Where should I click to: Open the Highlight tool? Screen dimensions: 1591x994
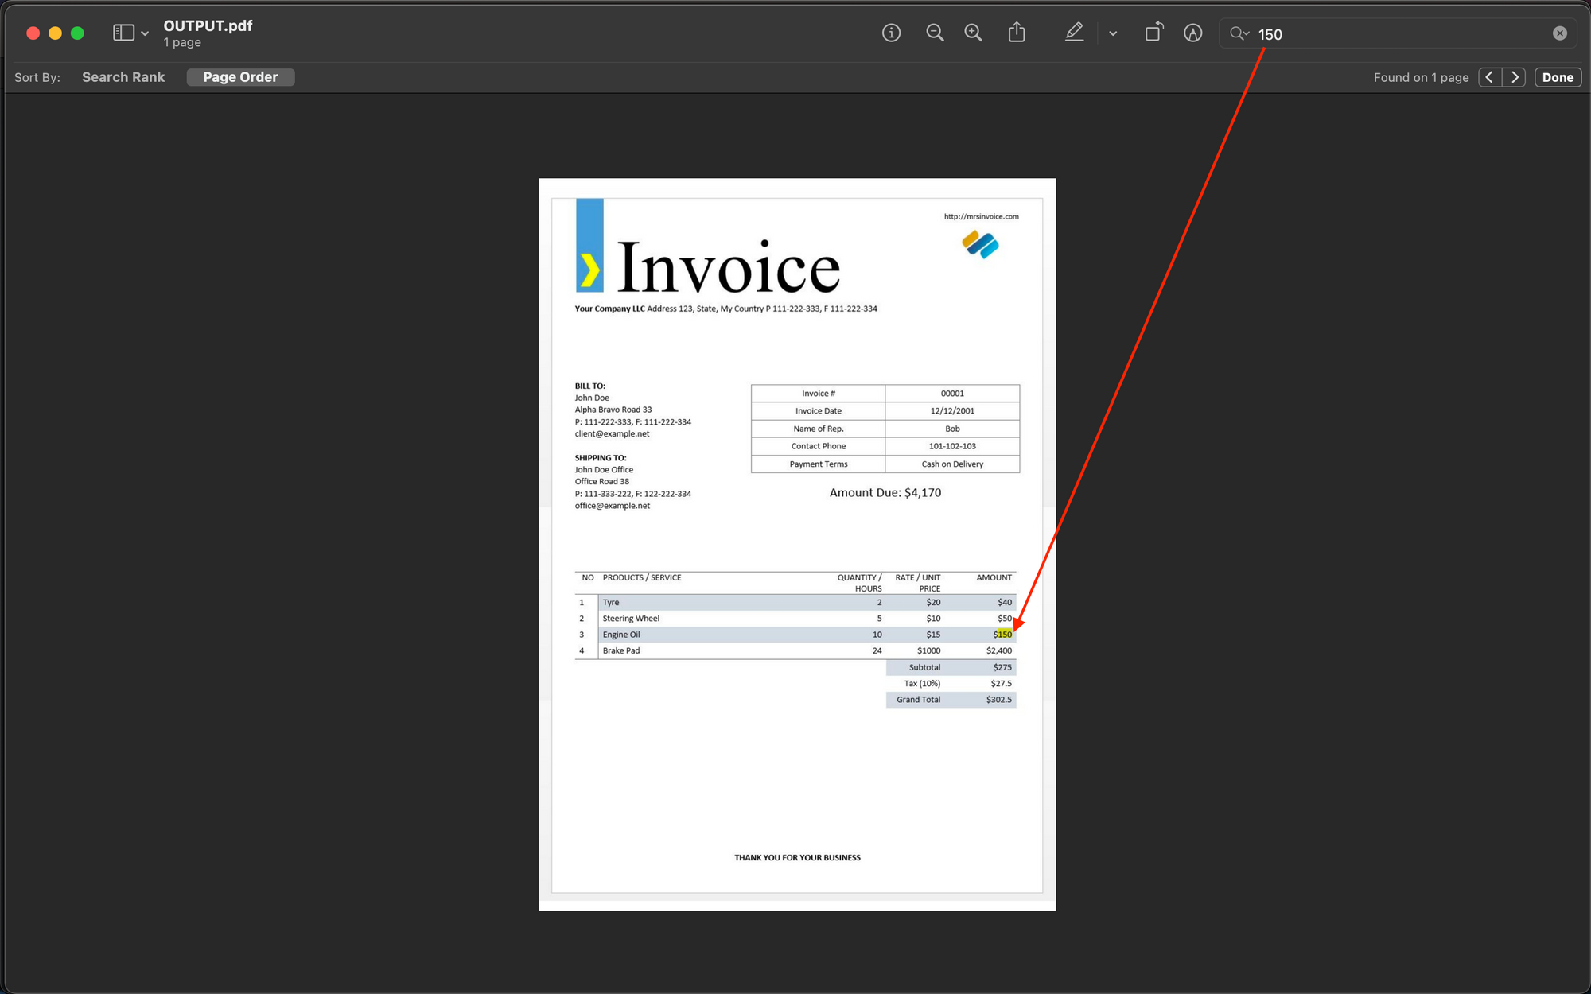pos(1192,33)
